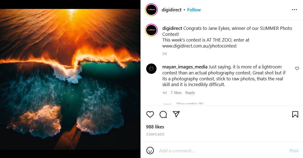Open emoji picker smiley icon
Image resolution: width=303 pixels, height=158 pixels.
point(150,150)
